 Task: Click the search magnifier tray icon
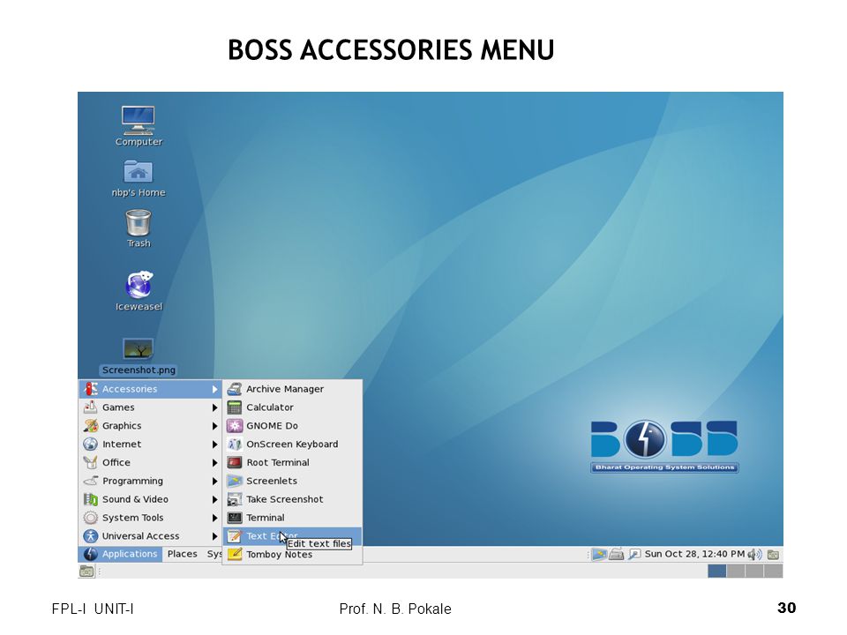(634, 554)
